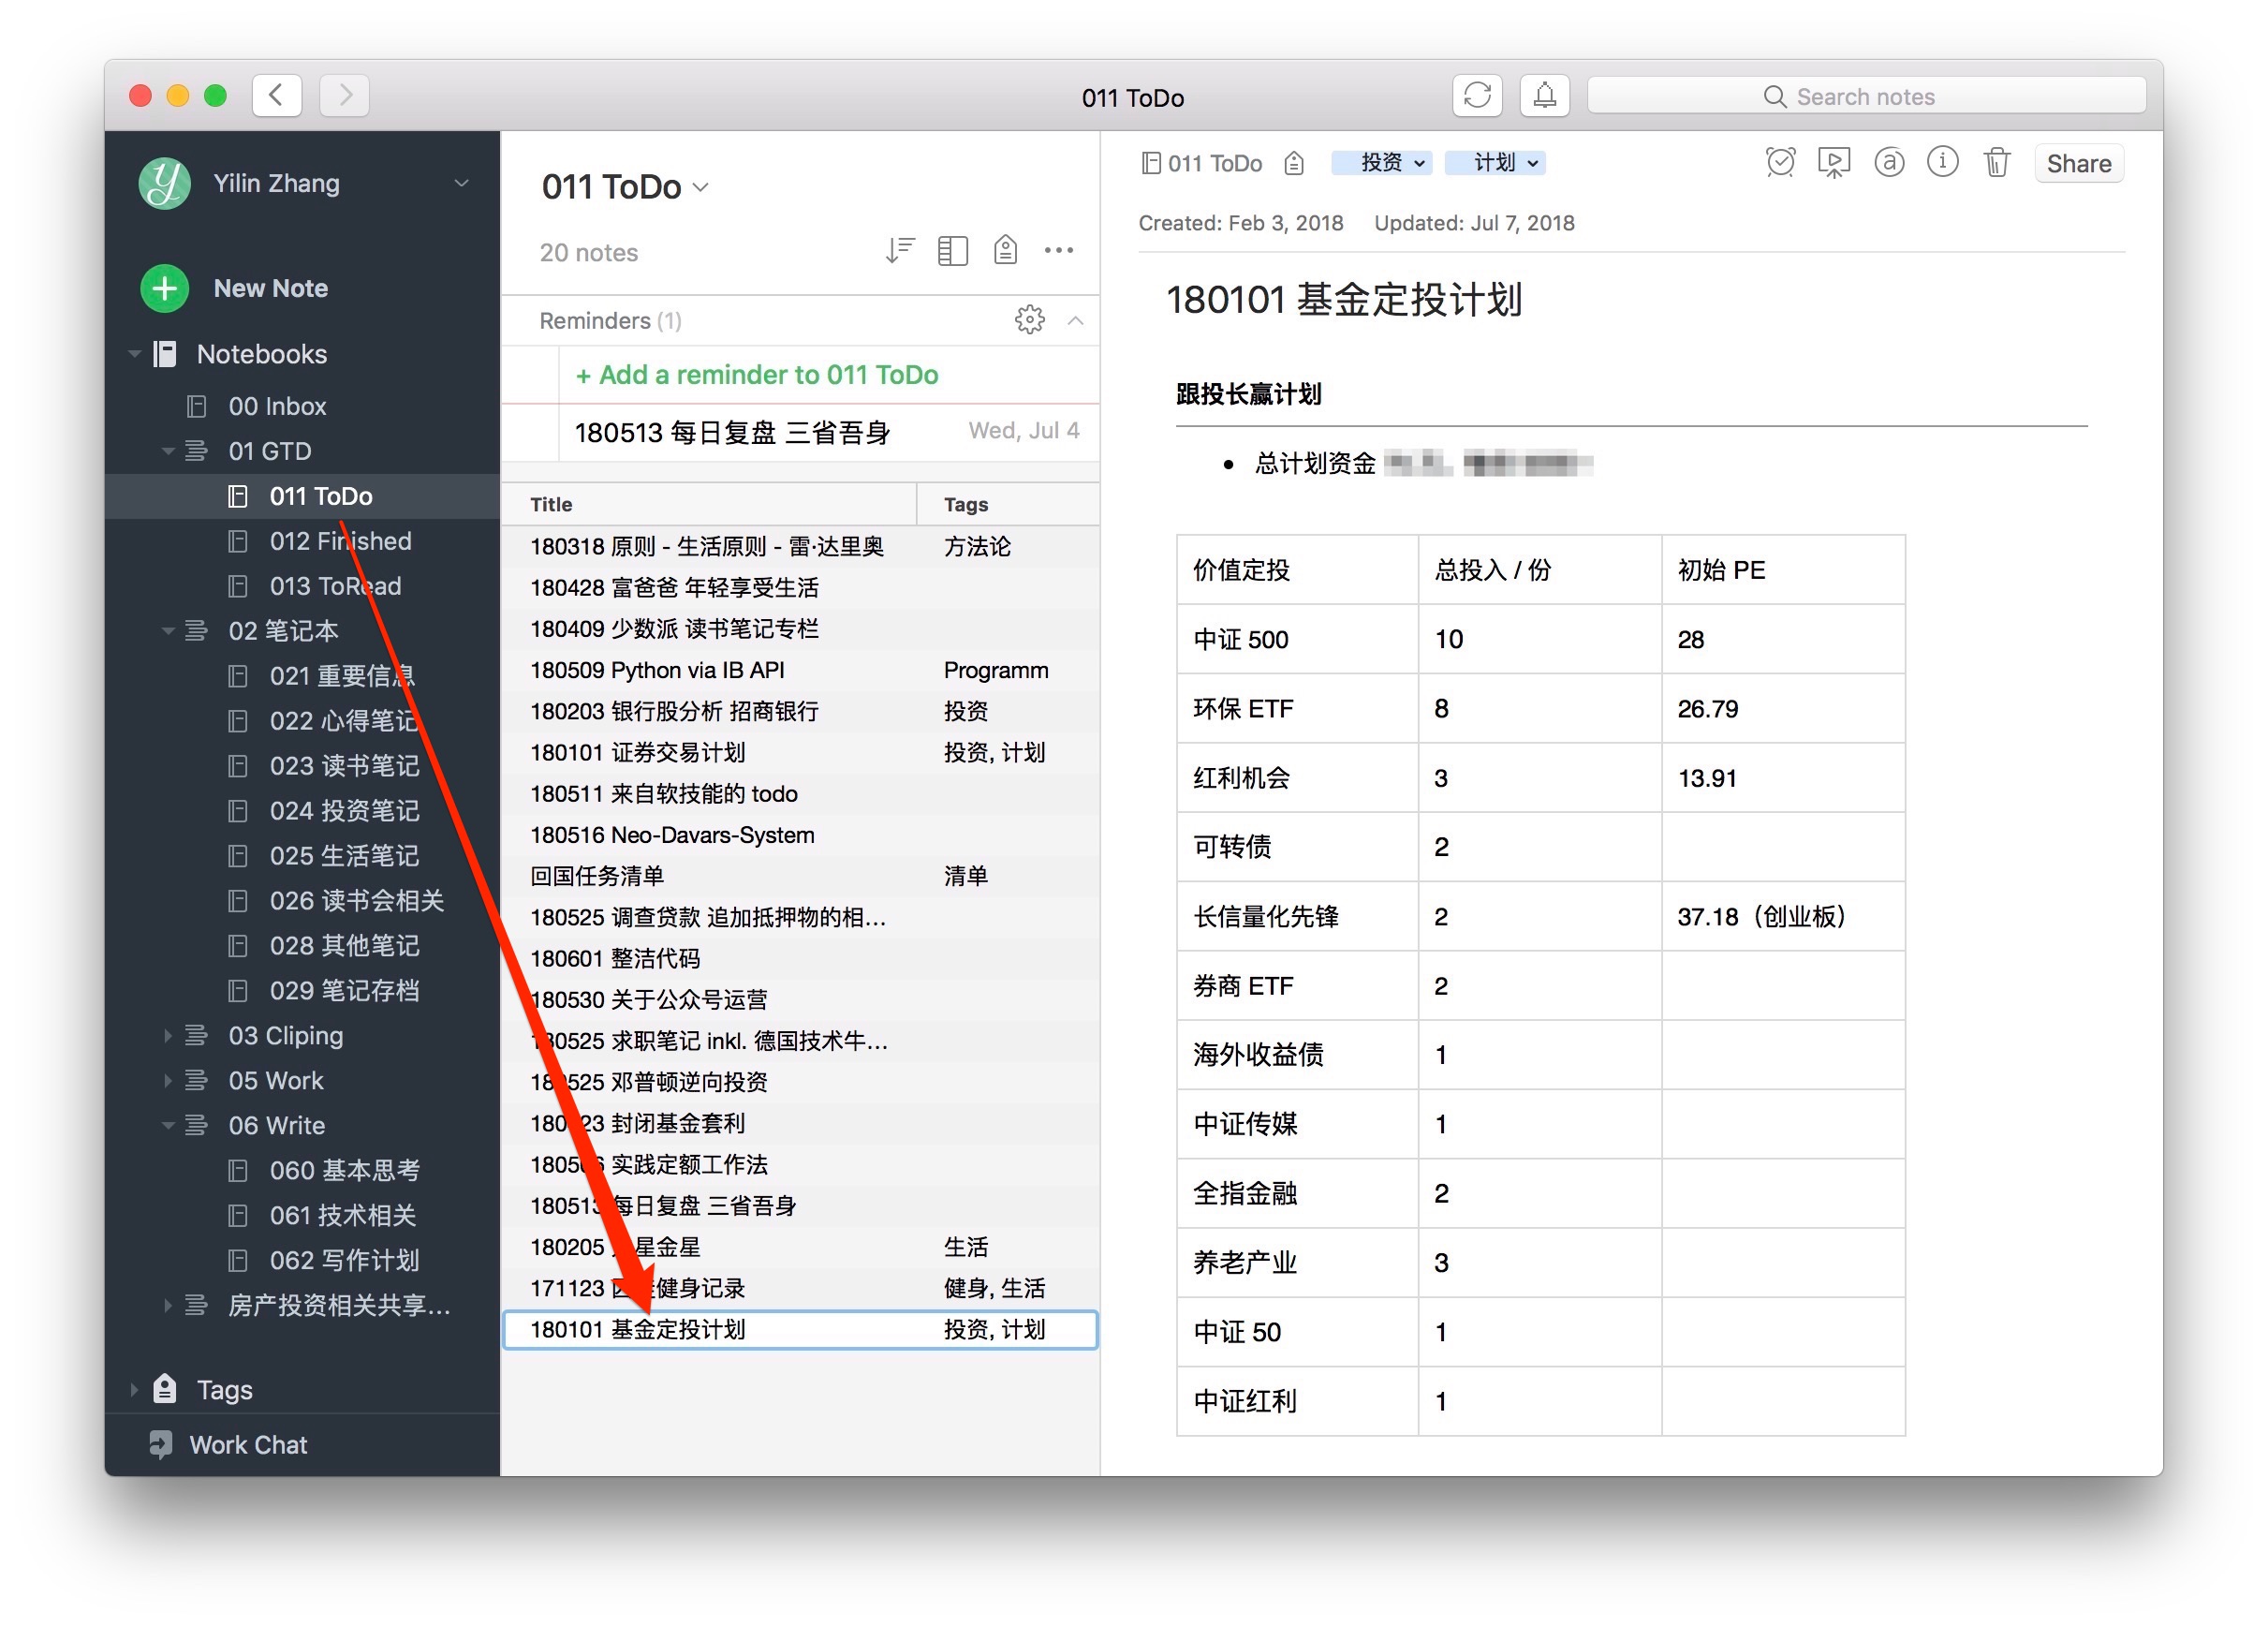
Task: Change note list view layout icon
Action: (952, 251)
